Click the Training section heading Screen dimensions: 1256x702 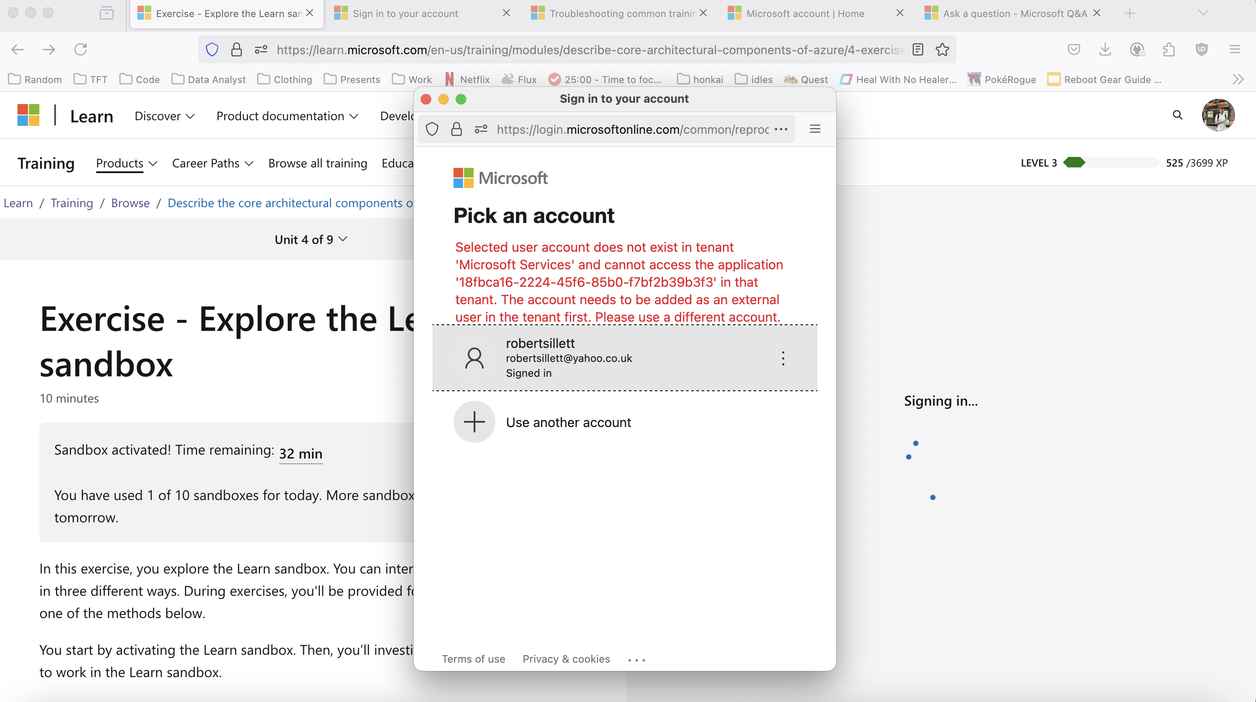click(46, 163)
